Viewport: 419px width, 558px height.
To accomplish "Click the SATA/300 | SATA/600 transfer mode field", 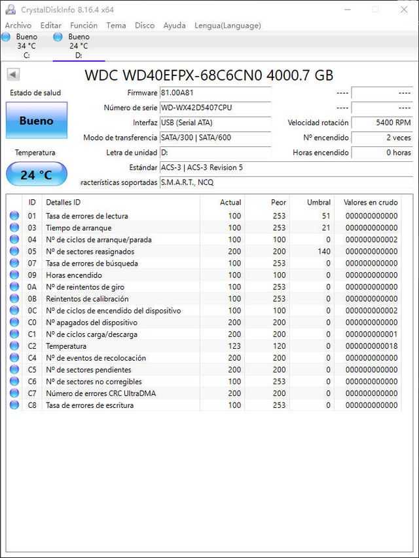I will tap(215, 138).
